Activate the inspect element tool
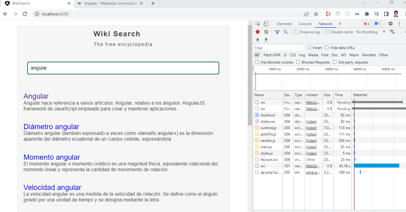 tap(258, 24)
